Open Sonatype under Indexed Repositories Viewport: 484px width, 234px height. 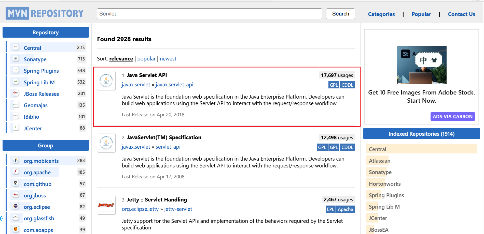coord(380,172)
